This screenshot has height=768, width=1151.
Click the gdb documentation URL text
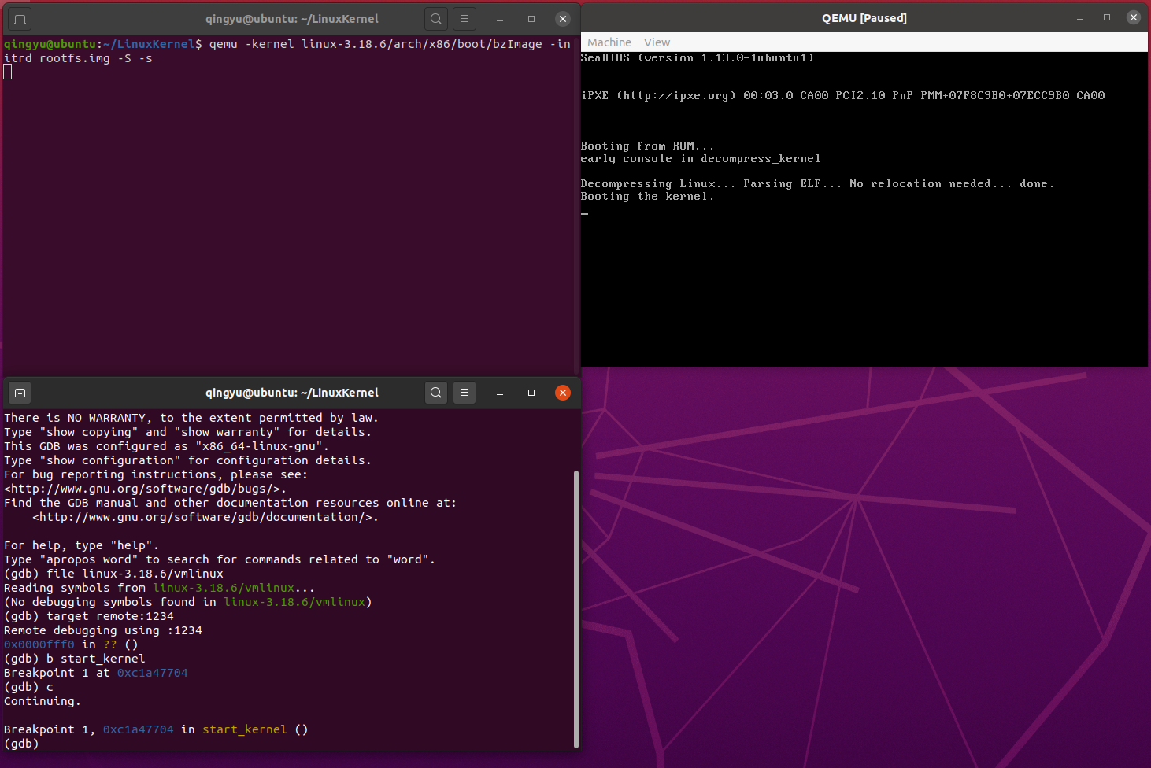tap(205, 517)
